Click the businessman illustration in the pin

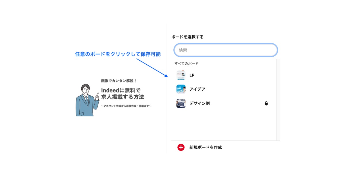[x=85, y=100]
